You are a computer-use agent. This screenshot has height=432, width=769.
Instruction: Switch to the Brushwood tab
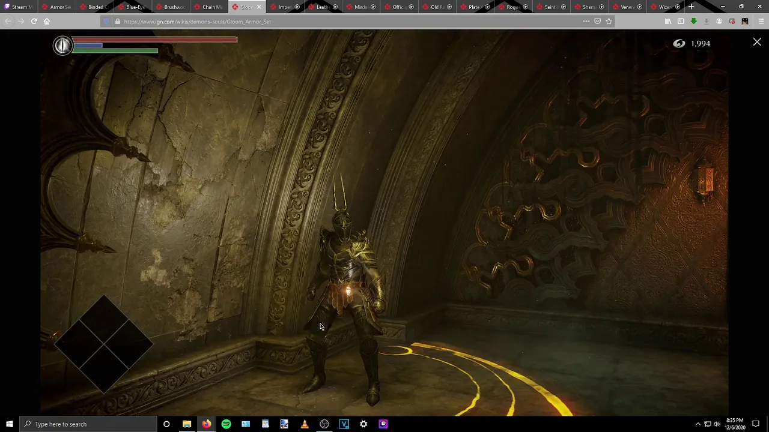pyautogui.click(x=171, y=7)
